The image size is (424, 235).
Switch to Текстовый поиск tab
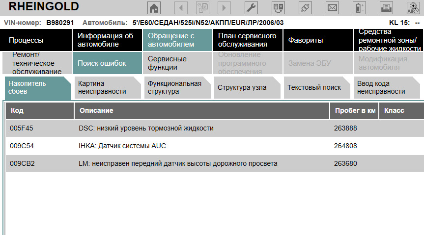click(x=317, y=87)
